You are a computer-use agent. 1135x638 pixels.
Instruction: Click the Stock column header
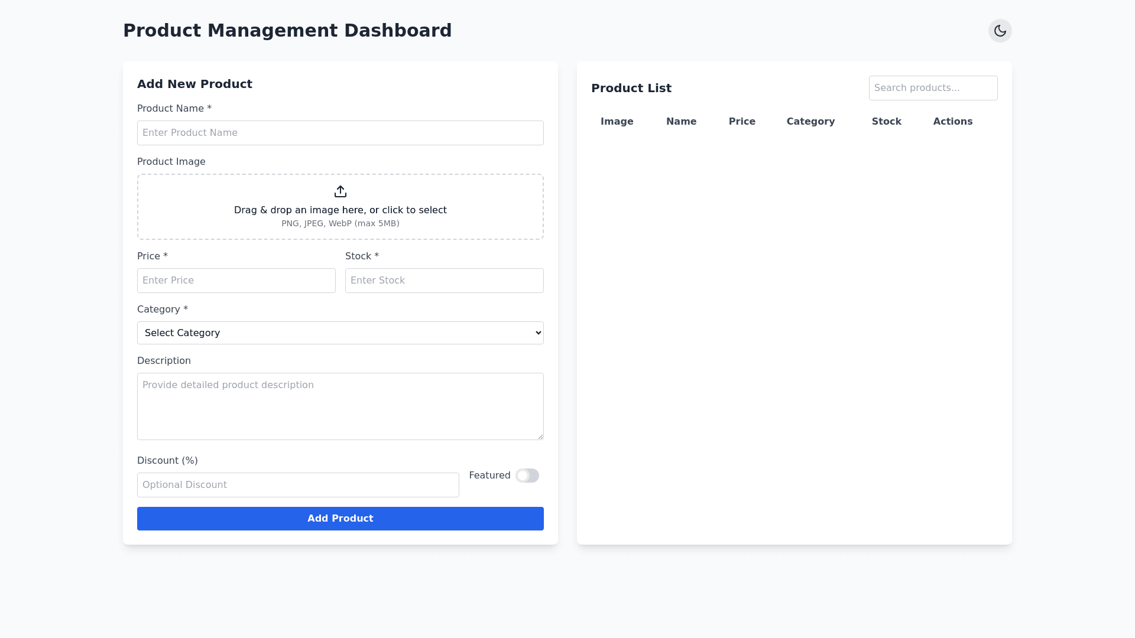click(886, 122)
